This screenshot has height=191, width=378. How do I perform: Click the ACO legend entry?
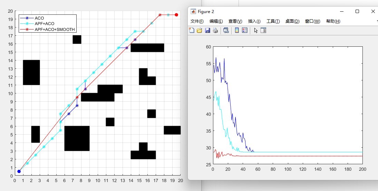[x=39, y=18]
